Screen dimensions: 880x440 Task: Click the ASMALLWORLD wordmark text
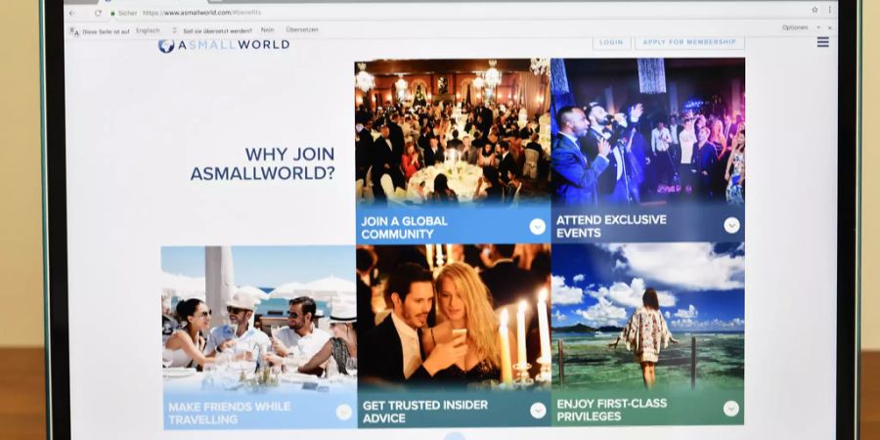tap(234, 45)
